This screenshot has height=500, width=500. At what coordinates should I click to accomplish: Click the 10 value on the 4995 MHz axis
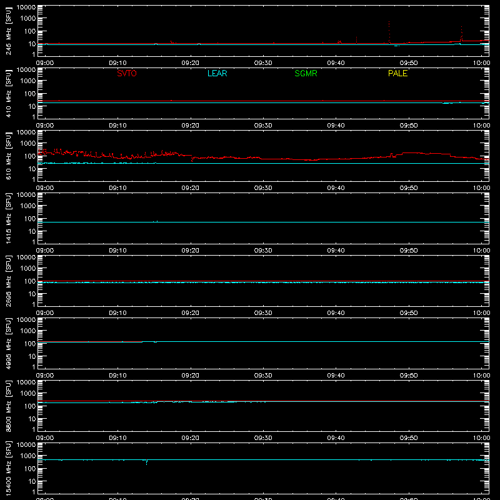click(x=32, y=356)
